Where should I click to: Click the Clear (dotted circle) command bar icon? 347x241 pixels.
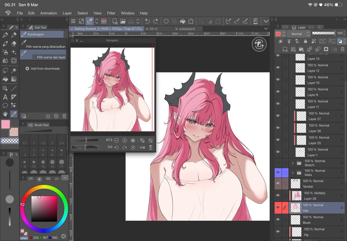(166, 21)
